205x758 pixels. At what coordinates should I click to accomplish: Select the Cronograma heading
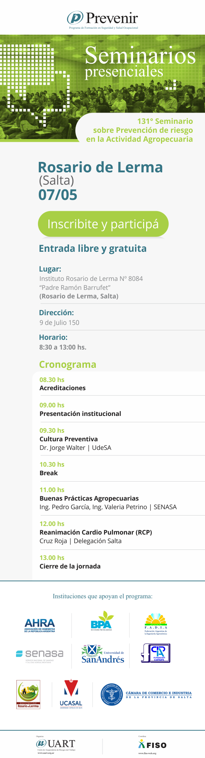pos(67,364)
